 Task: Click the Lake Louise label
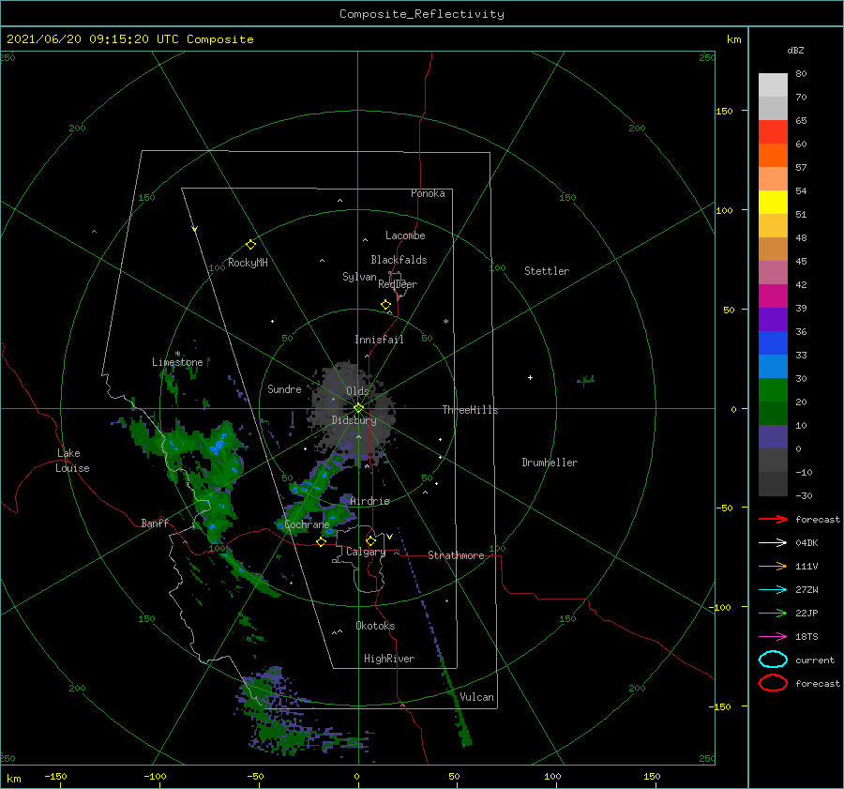pos(72,461)
